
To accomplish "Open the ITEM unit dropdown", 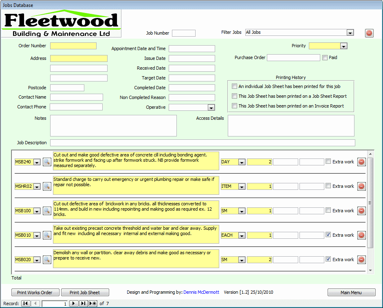I will tap(242, 186).
